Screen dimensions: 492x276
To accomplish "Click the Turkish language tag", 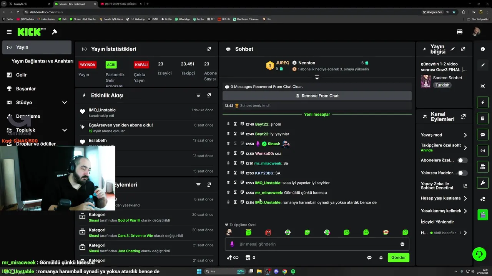I will click(442, 85).
